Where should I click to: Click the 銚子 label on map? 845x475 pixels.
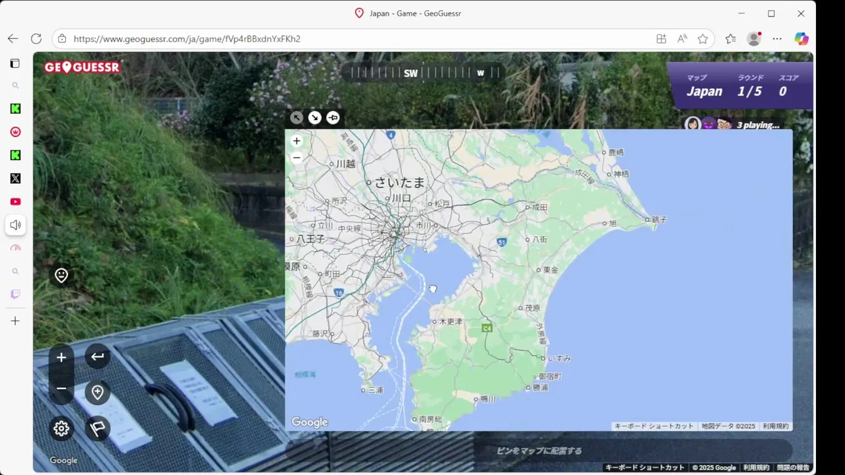[659, 220]
